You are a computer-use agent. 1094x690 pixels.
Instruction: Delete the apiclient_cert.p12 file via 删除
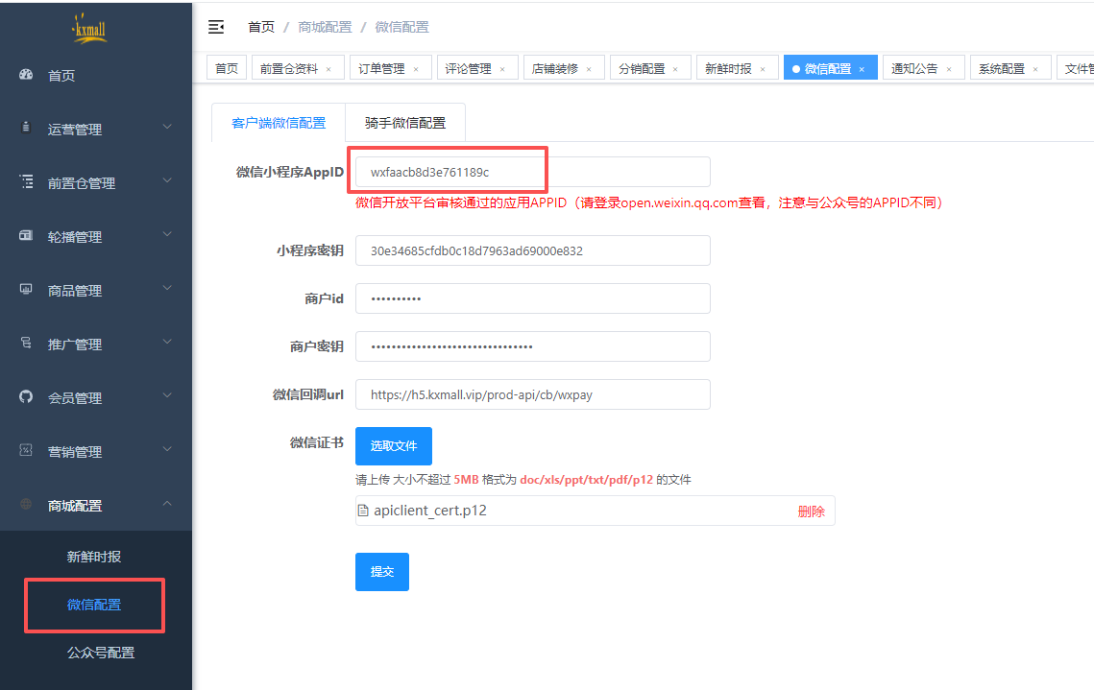point(811,512)
